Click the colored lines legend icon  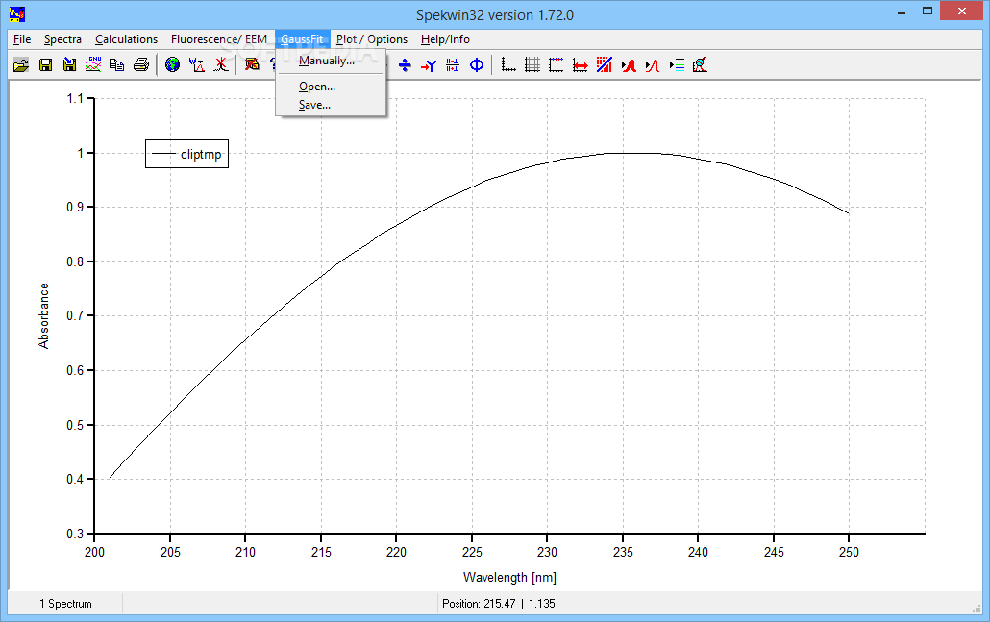(x=677, y=64)
